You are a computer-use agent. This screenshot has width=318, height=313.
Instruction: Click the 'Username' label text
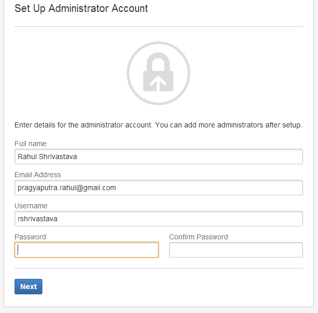[31, 206]
